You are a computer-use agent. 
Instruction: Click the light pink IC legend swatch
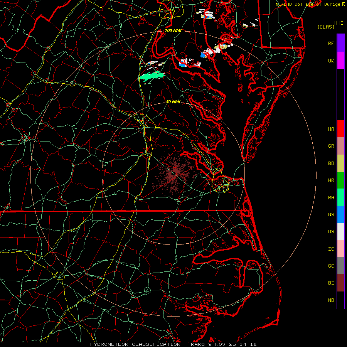(x=340, y=249)
